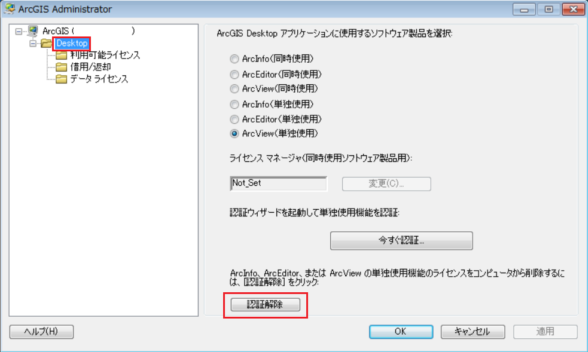The height and width of the screenshot is (352, 588).
Task: Minimize the ArcGIS Administrator window
Action: tap(524, 10)
